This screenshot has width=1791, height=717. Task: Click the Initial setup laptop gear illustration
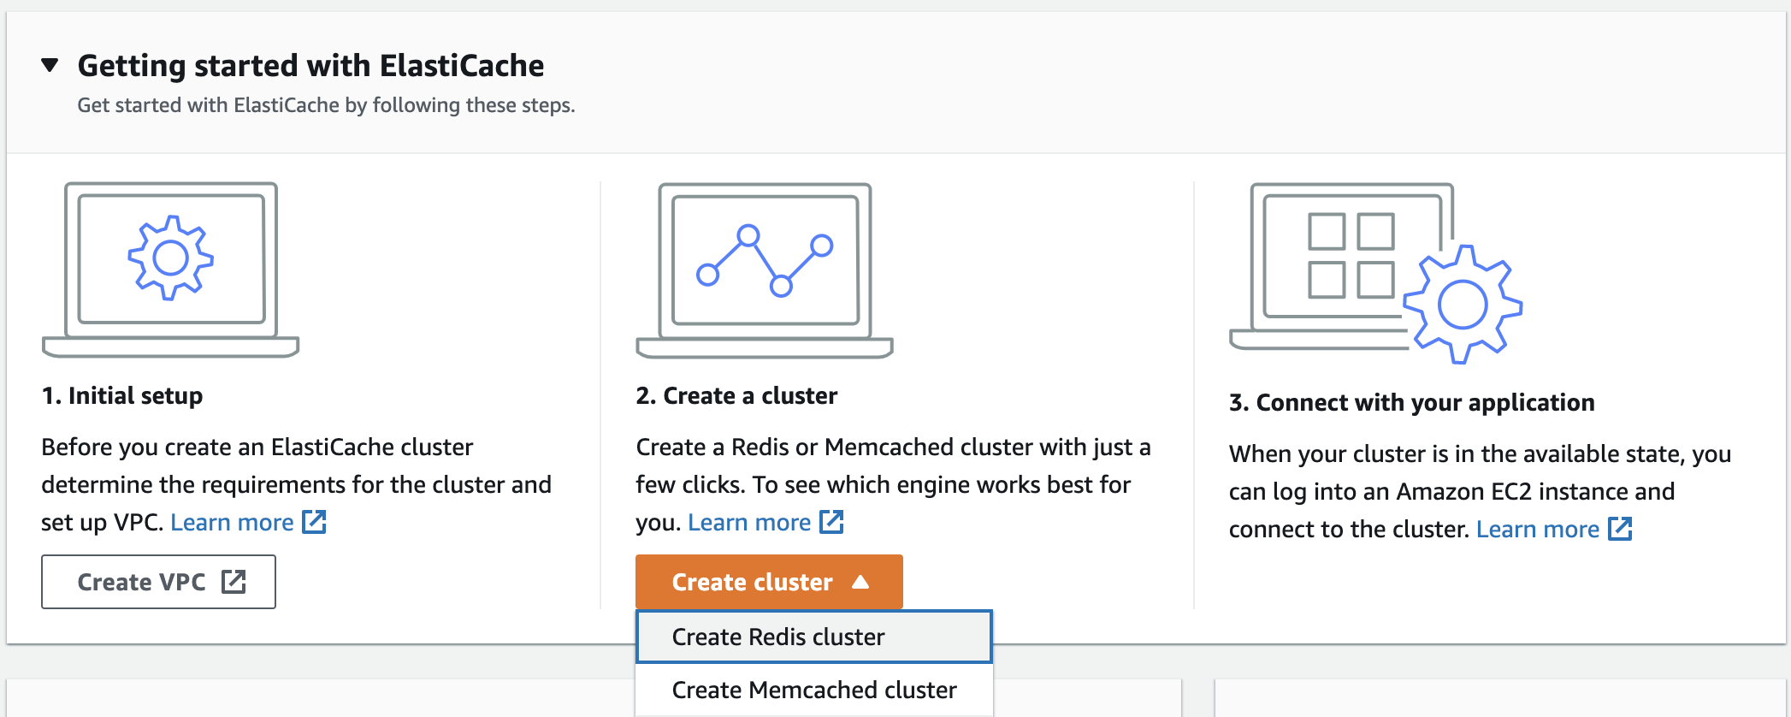click(x=171, y=270)
